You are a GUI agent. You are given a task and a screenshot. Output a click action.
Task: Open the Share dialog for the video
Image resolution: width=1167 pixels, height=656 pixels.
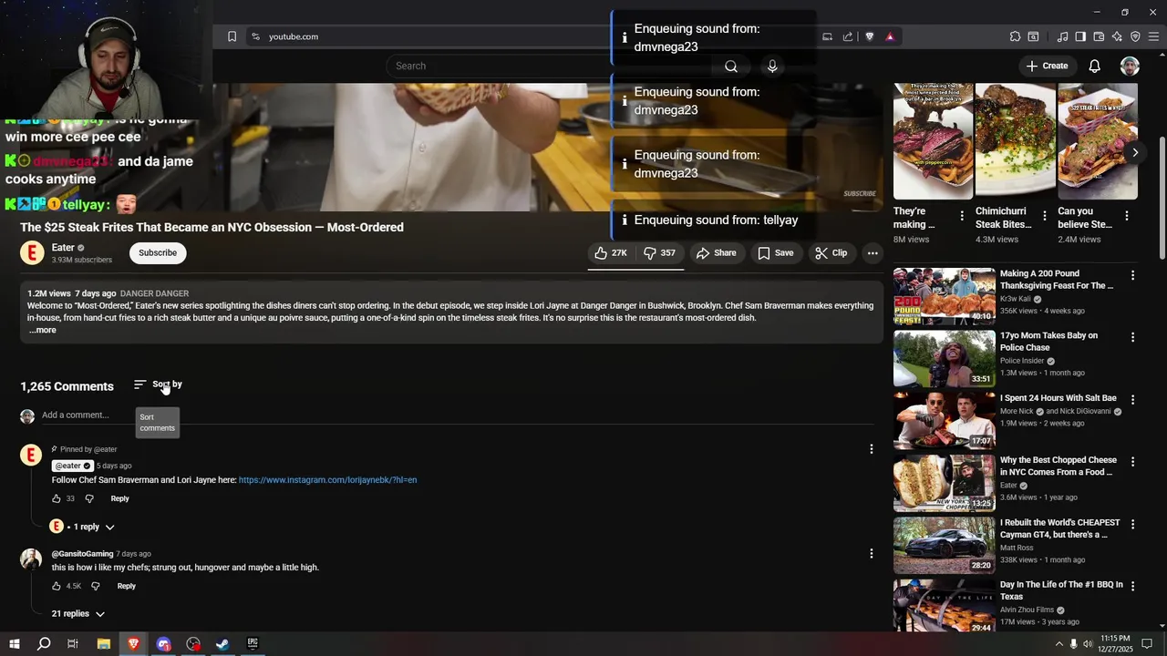(x=717, y=253)
